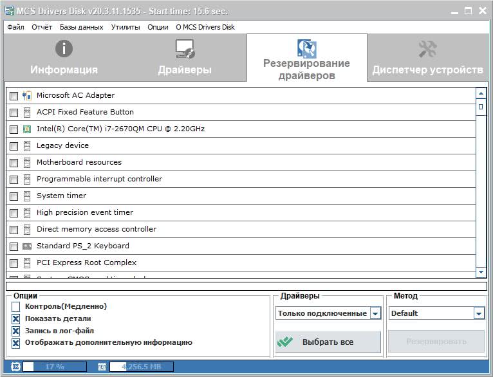Click the Standard PS_2 Keyboard icon
This screenshot has height=377, width=493.
click(27, 246)
